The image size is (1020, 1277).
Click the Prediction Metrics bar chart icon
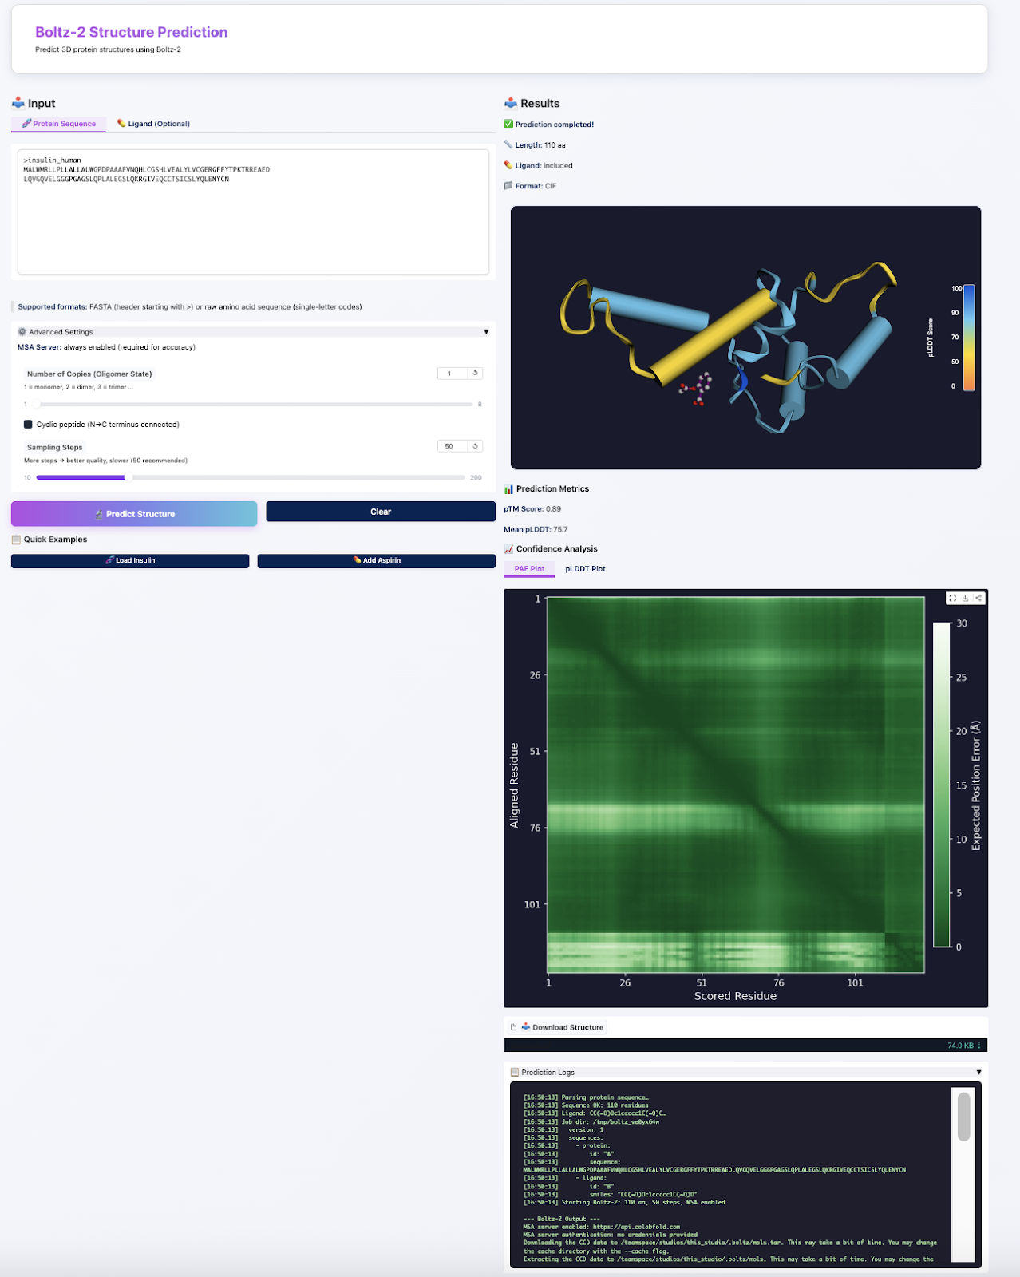point(508,488)
